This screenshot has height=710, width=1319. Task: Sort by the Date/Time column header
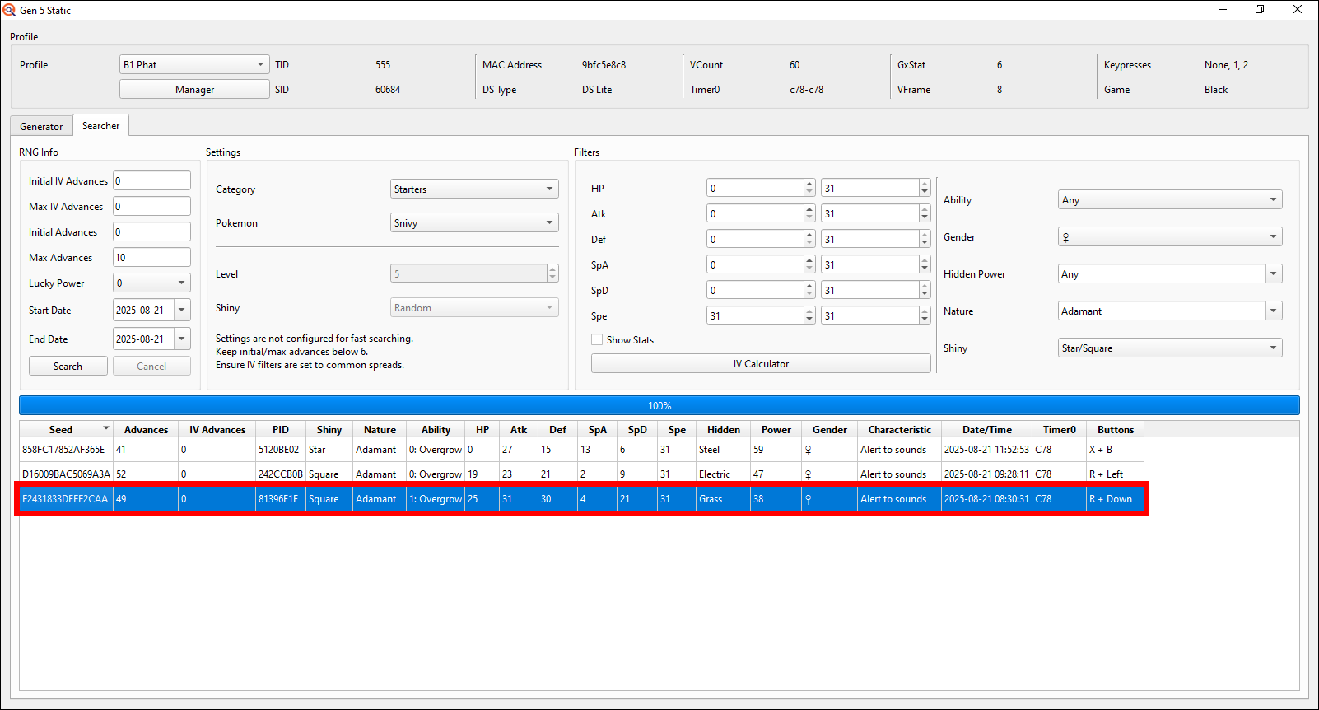point(987,429)
